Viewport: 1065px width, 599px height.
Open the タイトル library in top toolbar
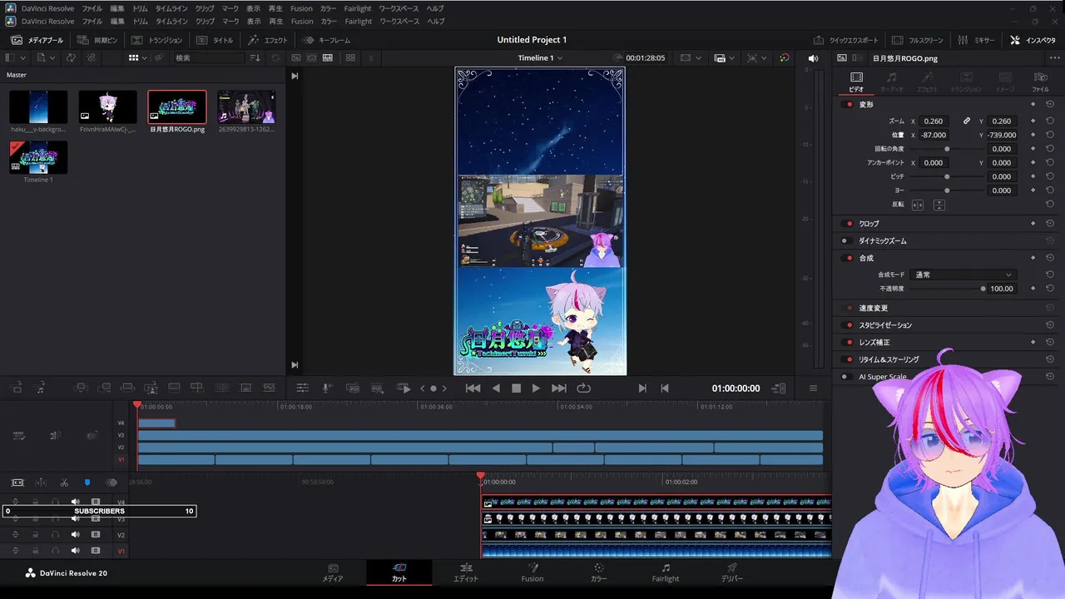pos(215,40)
